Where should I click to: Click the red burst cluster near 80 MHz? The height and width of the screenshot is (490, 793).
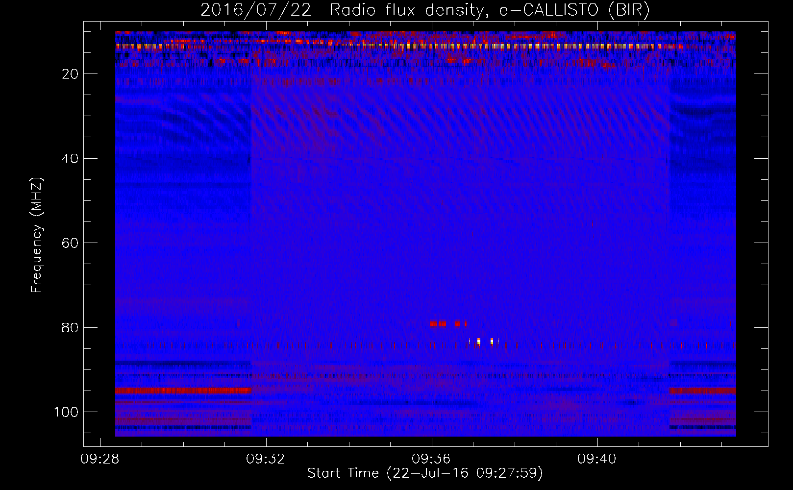(448, 324)
